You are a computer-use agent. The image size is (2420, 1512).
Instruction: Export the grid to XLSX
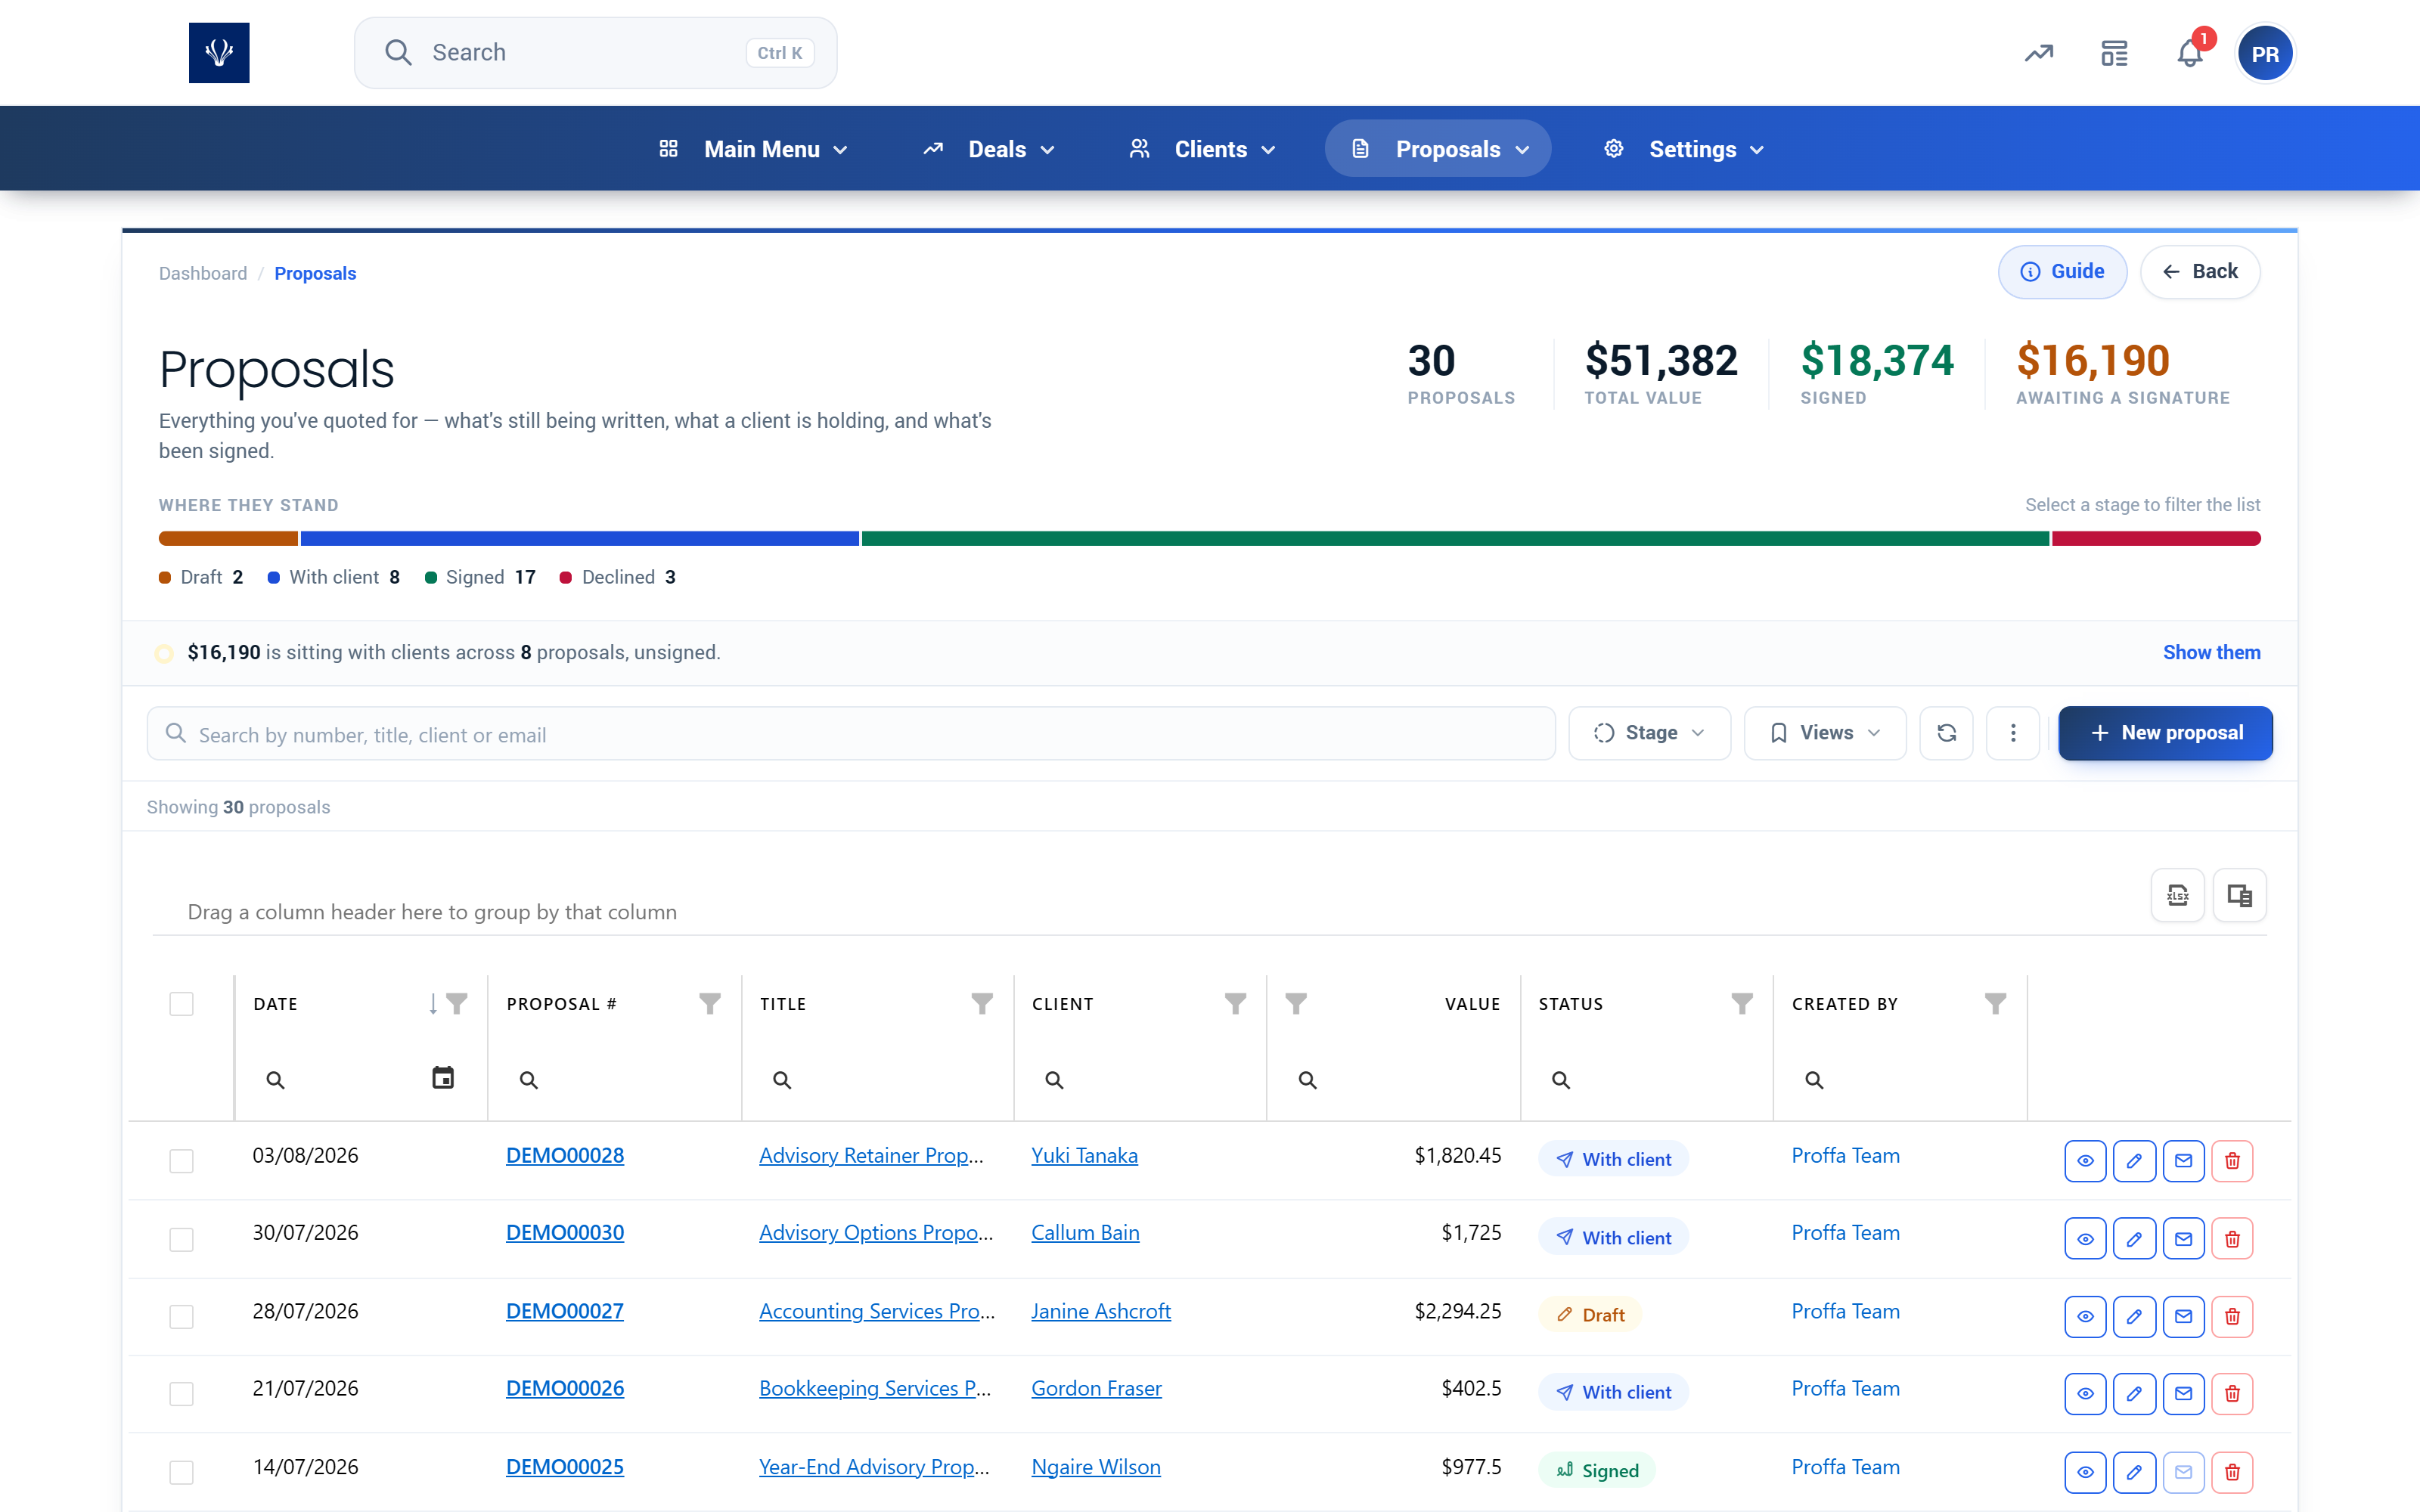click(x=2178, y=895)
